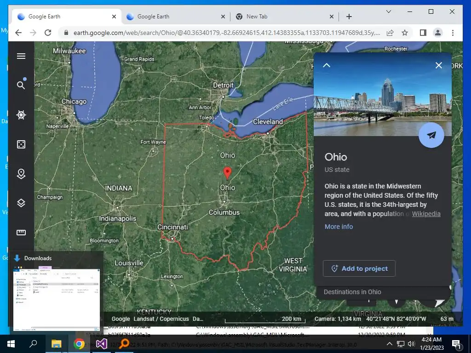Click the Fort Wayne map label
The height and width of the screenshot is (353, 471).
tap(153, 142)
